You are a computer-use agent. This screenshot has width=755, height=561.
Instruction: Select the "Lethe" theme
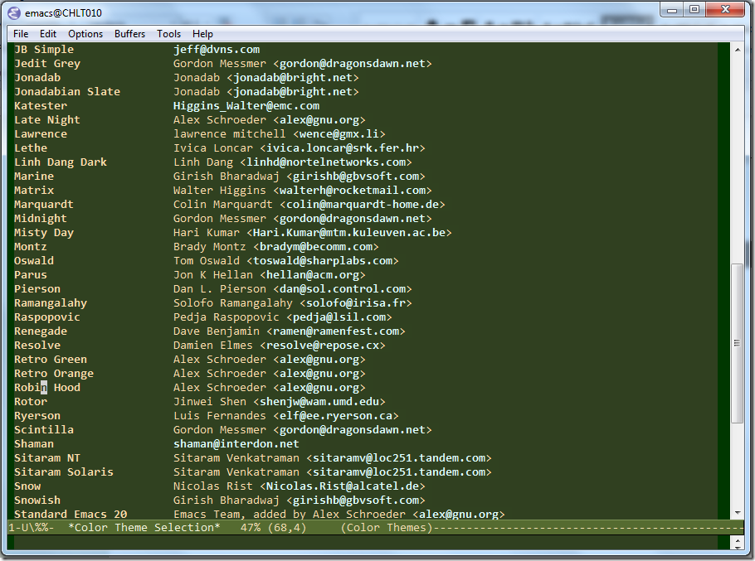pyautogui.click(x=31, y=148)
